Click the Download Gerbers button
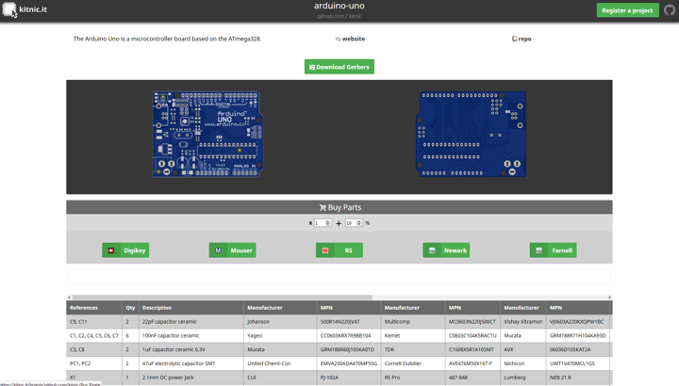The height and width of the screenshot is (386, 679). point(339,67)
